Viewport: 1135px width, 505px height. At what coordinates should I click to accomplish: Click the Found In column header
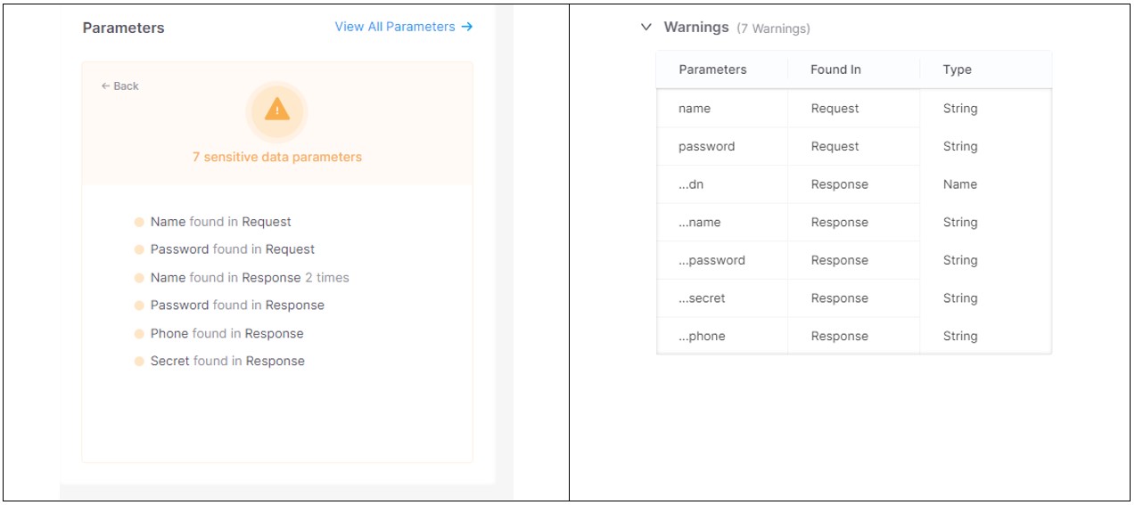click(835, 69)
